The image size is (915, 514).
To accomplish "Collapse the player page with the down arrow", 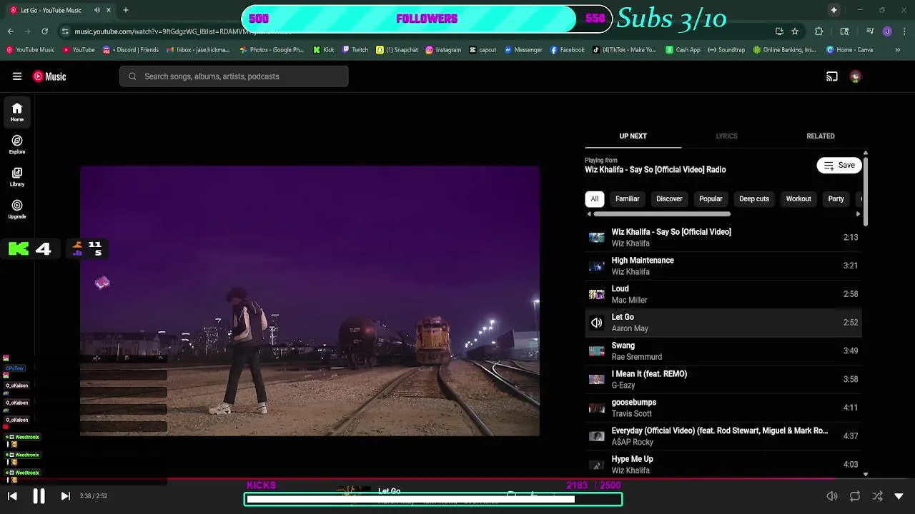I will [x=899, y=496].
